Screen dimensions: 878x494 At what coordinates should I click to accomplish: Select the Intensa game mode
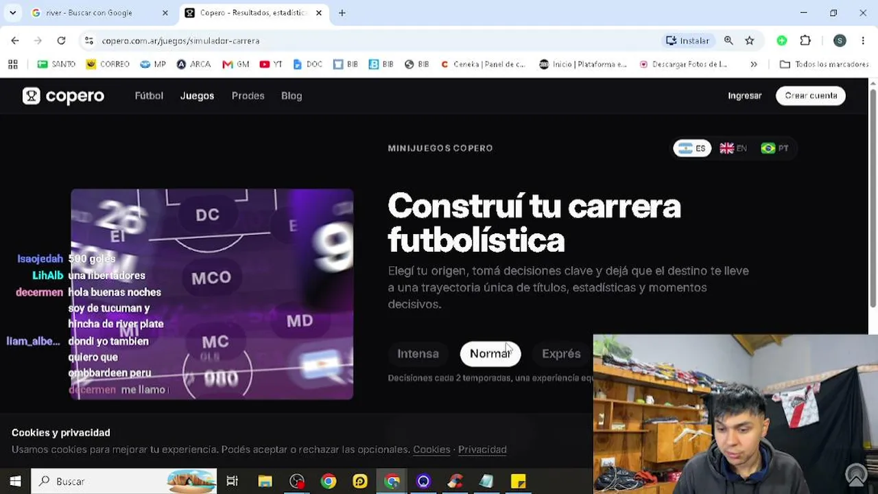(418, 354)
